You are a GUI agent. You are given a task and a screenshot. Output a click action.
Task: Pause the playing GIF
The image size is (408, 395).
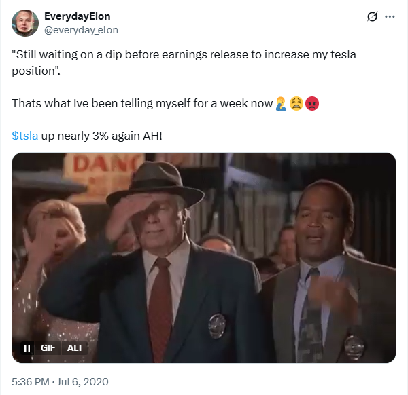(x=27, y=347)
